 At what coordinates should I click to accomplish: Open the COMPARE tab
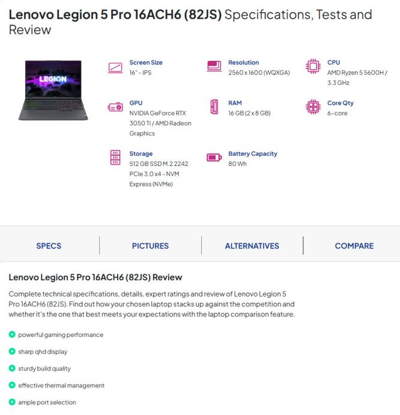(354, 246)
